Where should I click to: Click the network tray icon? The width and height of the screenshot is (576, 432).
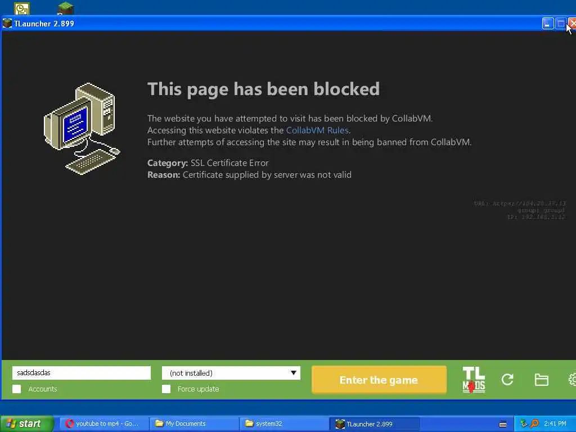524,424
